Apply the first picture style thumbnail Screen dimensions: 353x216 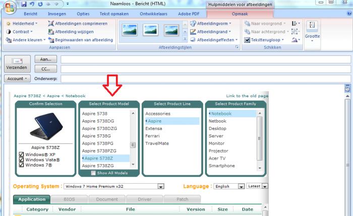pos(130,30)
